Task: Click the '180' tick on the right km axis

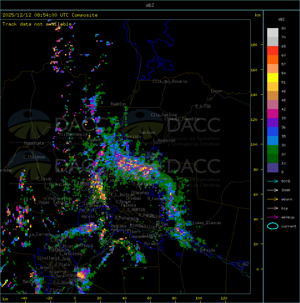Action: [254, 45]
